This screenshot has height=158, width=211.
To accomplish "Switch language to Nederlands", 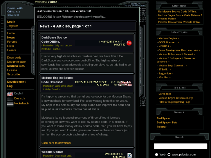I will (x=21, y=103).
